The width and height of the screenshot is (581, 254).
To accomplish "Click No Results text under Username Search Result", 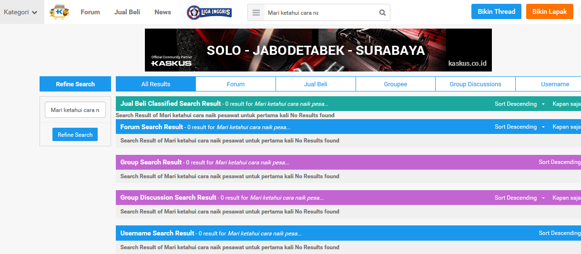I will (x=230, y=247).
